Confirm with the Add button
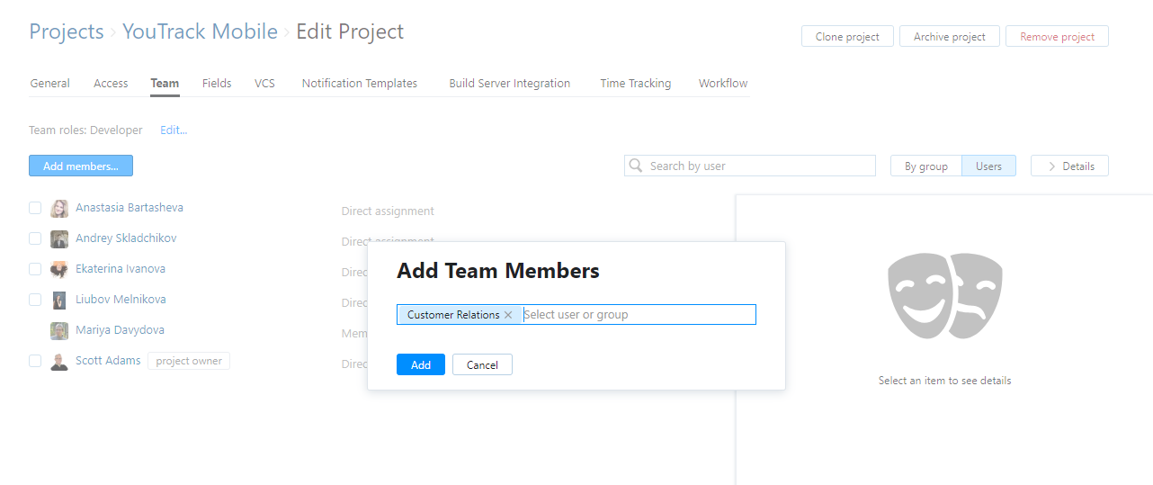The width and height of the screenshot is (1153, 485). click(x=420, y=364)
